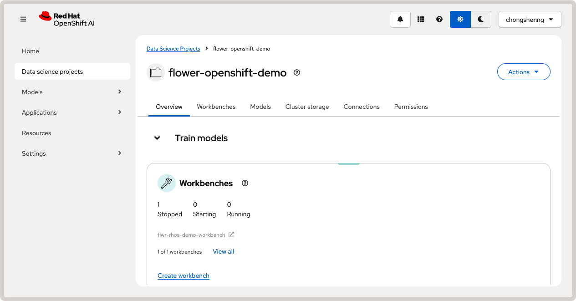This screenshot has width=576, height=301.
Task: Collapse the Train models section
Action: click(157, 138)
